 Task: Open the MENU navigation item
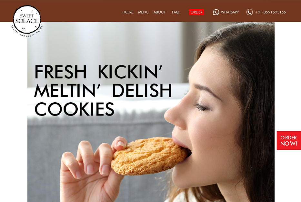[143, 12]
